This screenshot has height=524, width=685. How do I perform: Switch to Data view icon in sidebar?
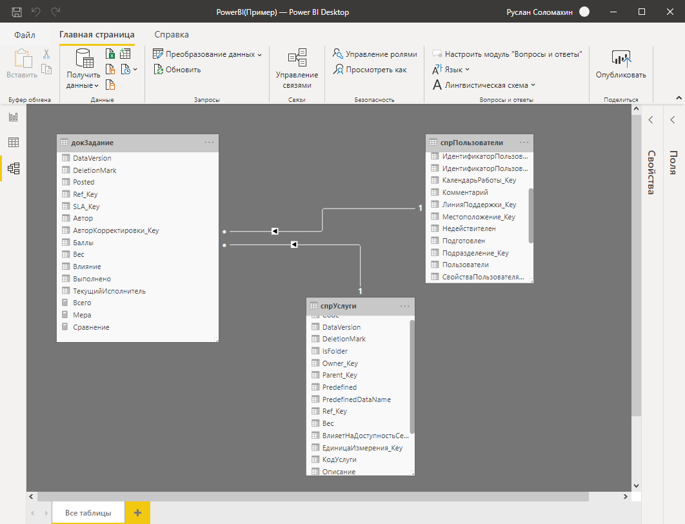tap(13, 143)
